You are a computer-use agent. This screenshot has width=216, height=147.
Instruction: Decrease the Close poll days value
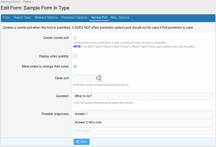pos(100,80)
